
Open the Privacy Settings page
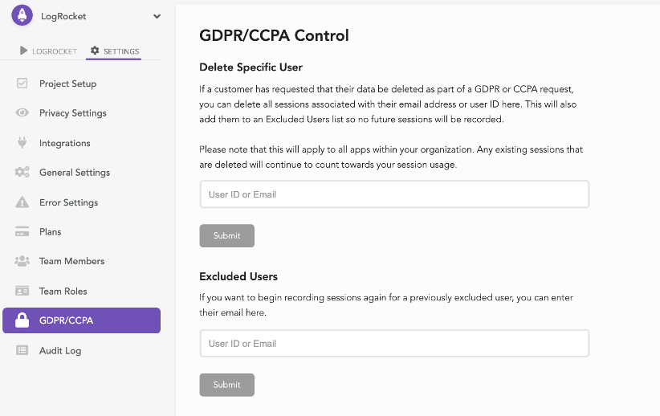coord(72,113)
